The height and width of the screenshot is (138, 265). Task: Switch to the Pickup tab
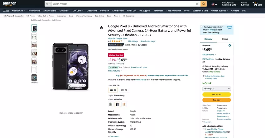225,39
